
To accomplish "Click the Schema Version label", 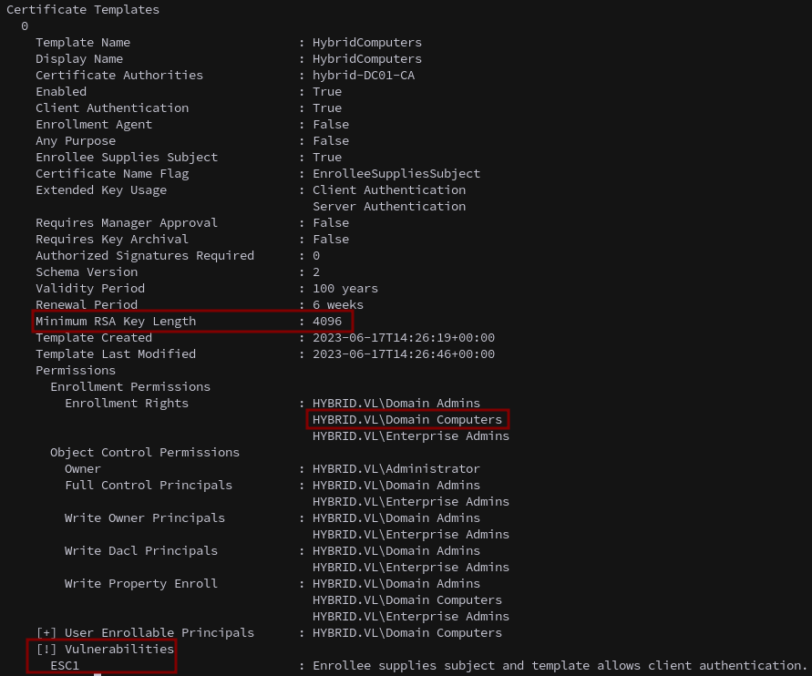I will (87, 272).
